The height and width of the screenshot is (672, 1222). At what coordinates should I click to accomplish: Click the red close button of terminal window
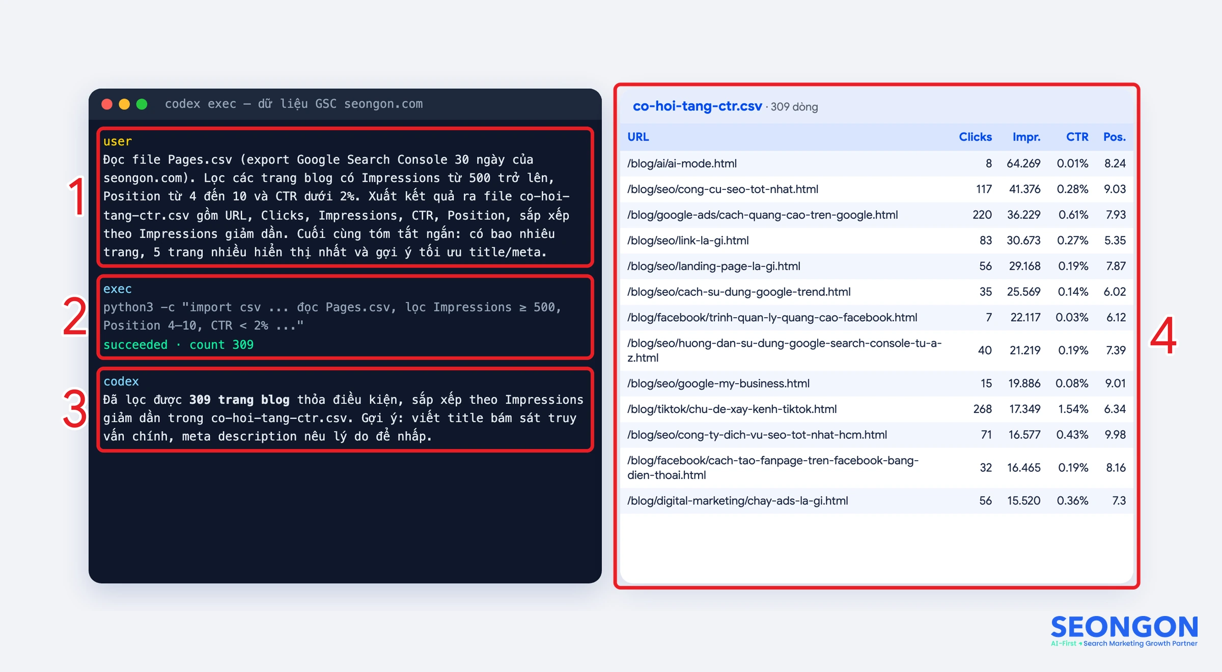107,104
